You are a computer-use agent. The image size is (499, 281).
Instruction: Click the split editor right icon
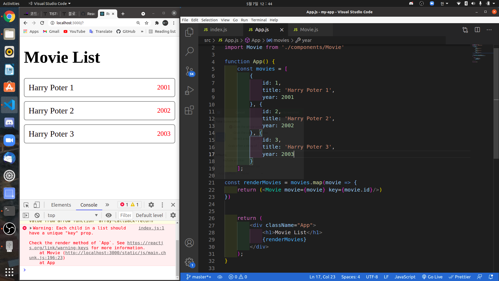(477, 30)
